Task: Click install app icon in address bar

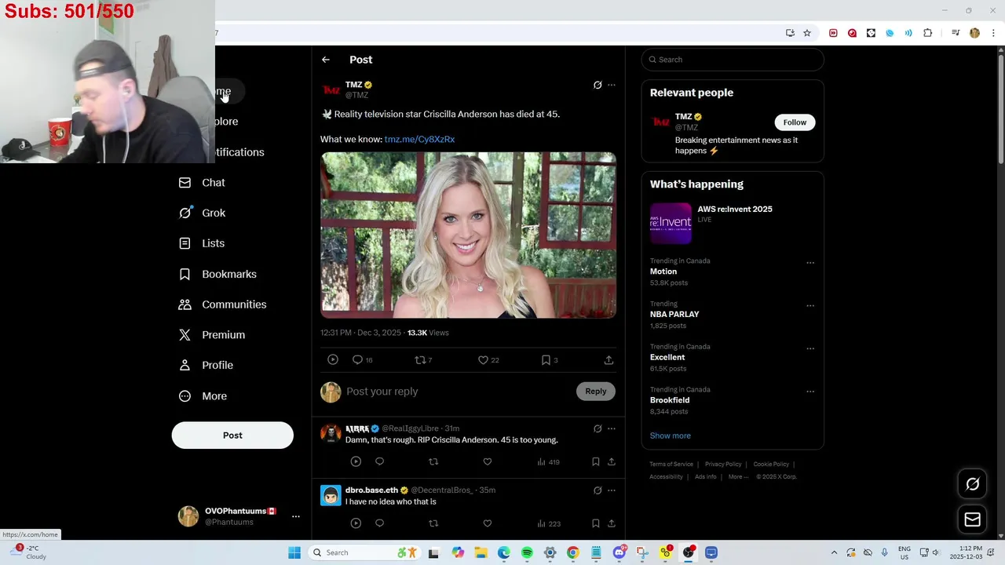Action: pos(790,33)
